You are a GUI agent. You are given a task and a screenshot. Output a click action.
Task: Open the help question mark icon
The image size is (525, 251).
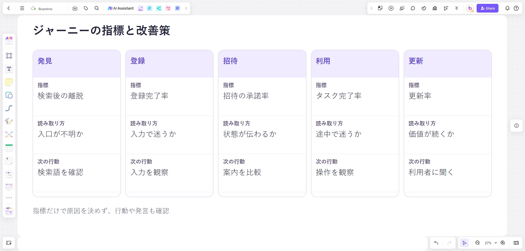516,8
